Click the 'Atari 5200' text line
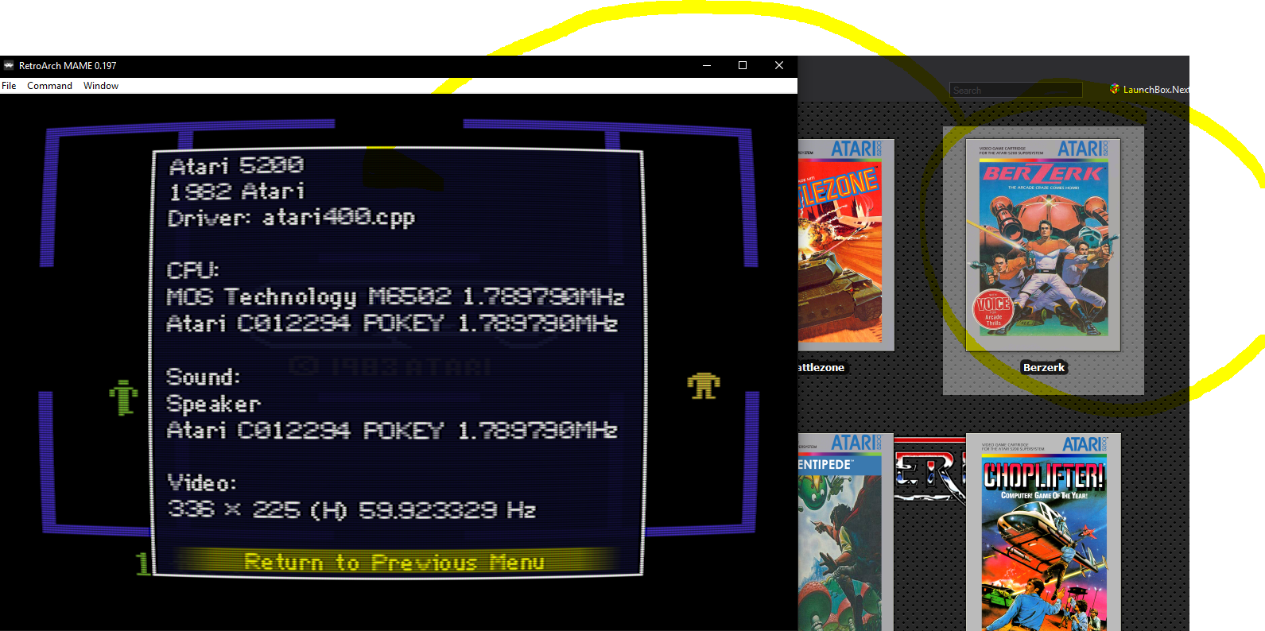The width and height of the screenshot is (1265, 631). click(x=236, y=165)
